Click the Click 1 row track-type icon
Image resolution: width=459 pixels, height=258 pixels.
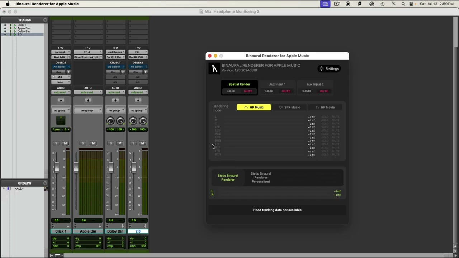coord(15,25)
